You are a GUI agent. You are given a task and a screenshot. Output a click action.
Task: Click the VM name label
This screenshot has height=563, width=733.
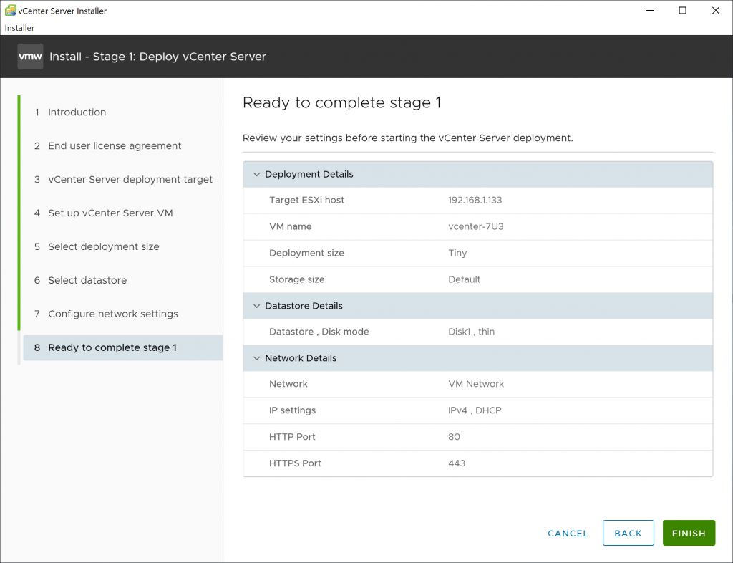click(x=291, y=227)
